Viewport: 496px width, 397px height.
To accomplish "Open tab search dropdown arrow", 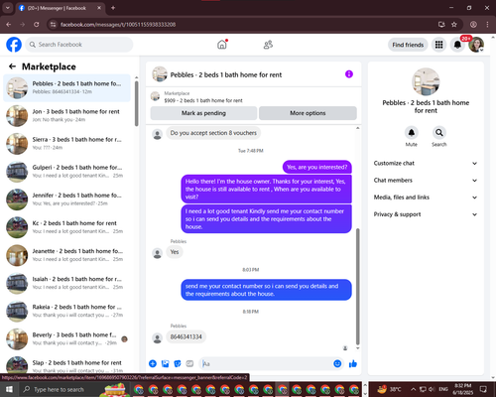I will click(x=8, y=8).
